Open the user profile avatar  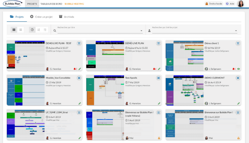(x=241, y=4)
